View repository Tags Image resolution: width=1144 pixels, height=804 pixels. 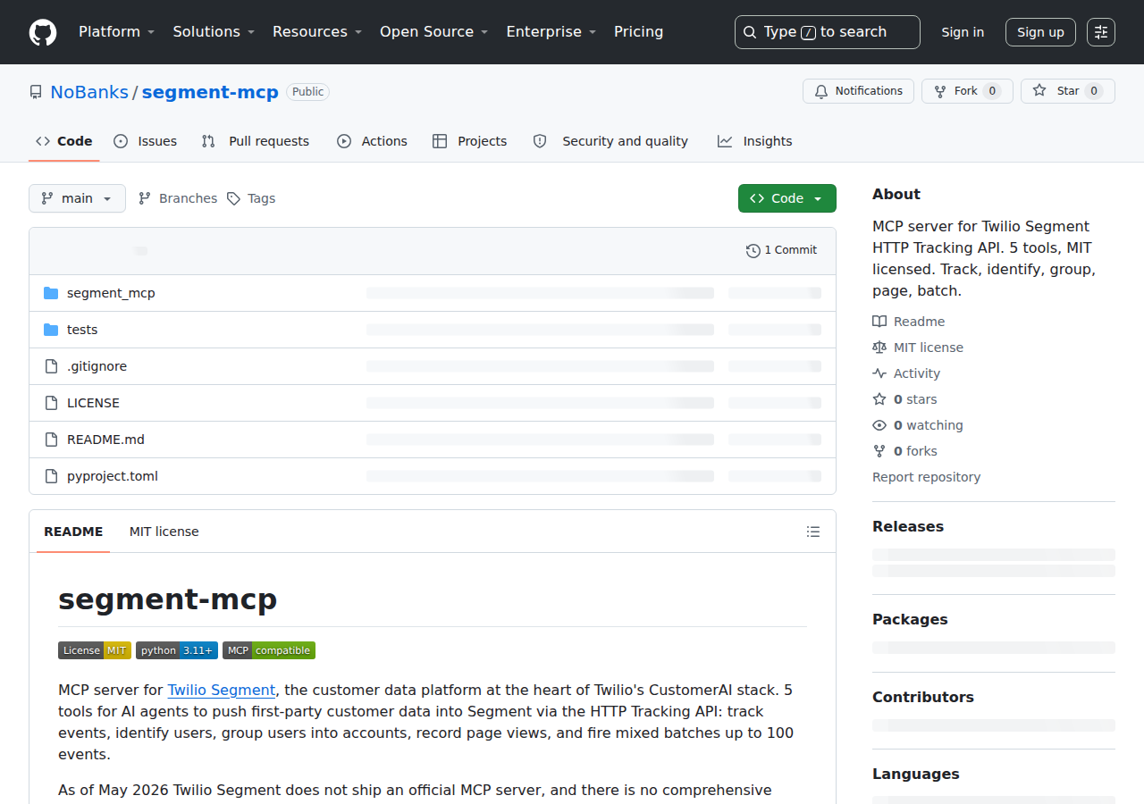coord(251,198)
